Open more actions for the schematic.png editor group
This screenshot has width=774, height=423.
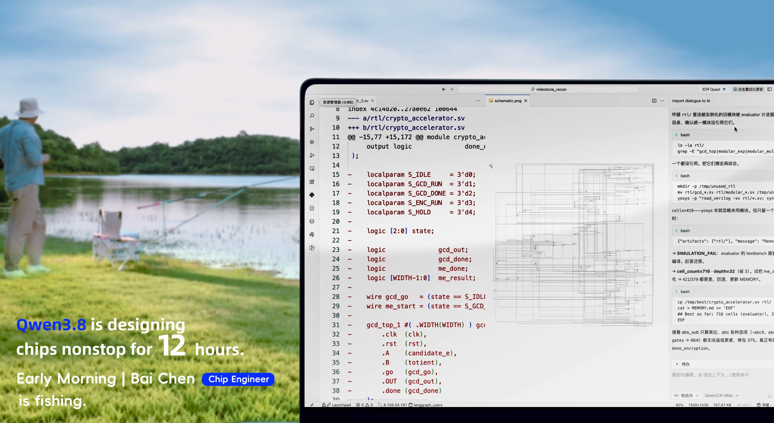pos(662,101)
